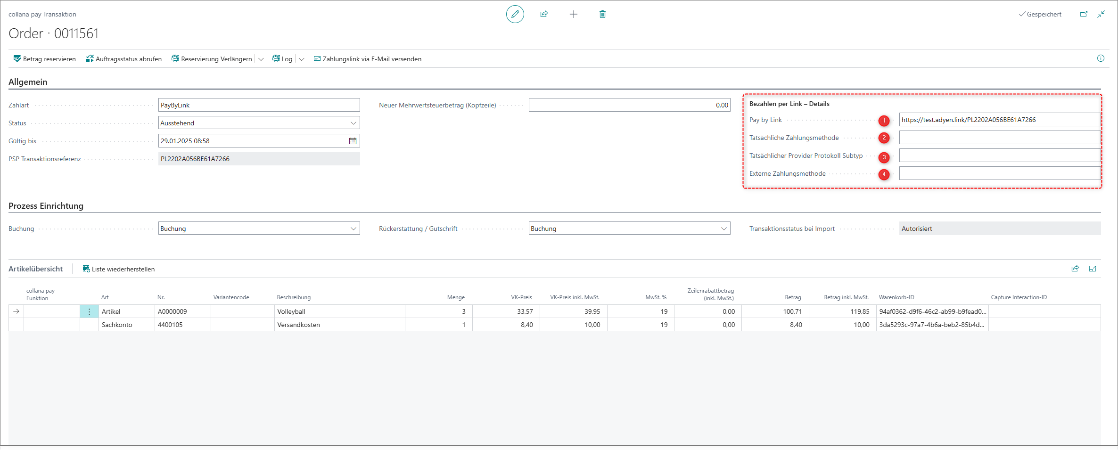This screenshot has height=450, width=1118.
Task: Expand Artikelübersicht section to full view
Action: pyautogui.click(x=1093, y=269)
